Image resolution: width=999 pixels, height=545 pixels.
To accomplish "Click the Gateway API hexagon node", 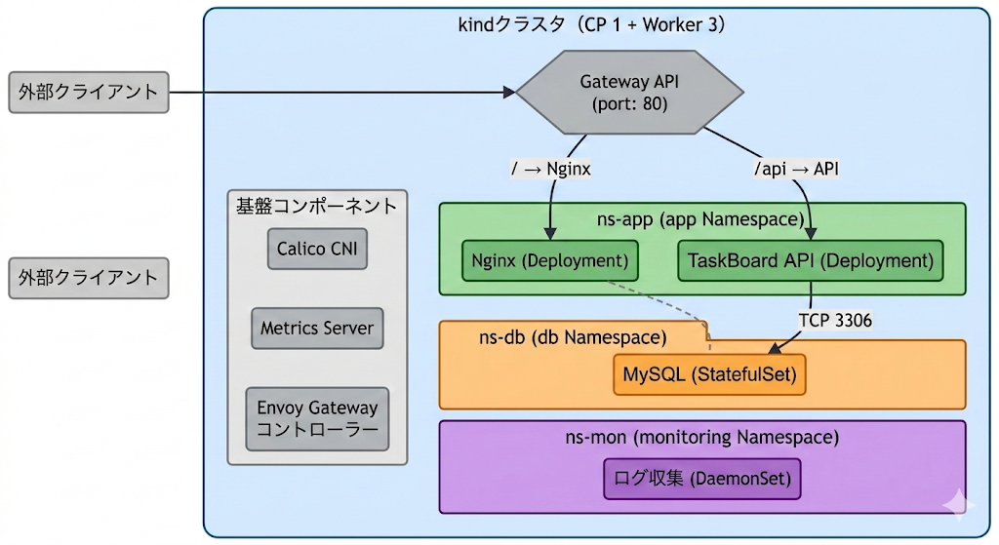I will coord(629,93).
